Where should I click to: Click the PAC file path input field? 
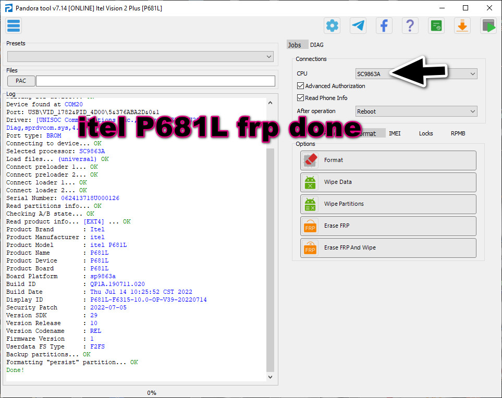click(x=155, y=81)
